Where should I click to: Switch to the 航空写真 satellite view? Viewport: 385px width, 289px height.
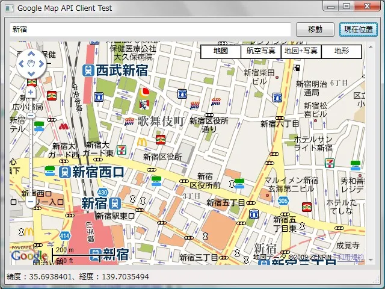click(x=260, y=51)
